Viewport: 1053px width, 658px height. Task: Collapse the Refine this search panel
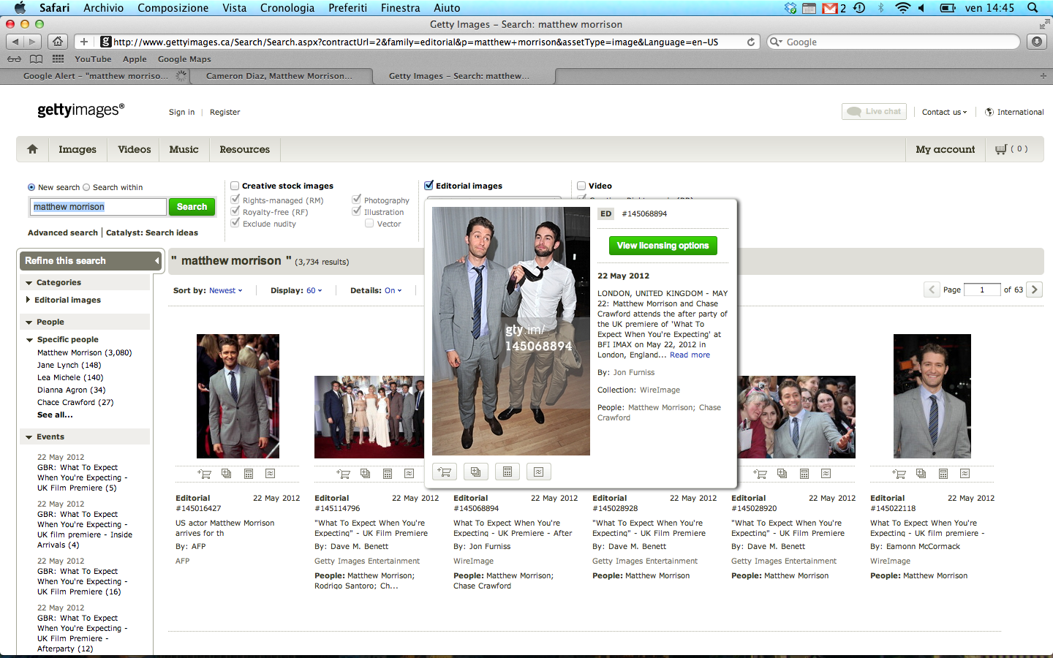coord(156,261)
